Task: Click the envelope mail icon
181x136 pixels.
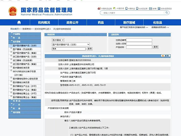Action: click(x=150, y=9)
